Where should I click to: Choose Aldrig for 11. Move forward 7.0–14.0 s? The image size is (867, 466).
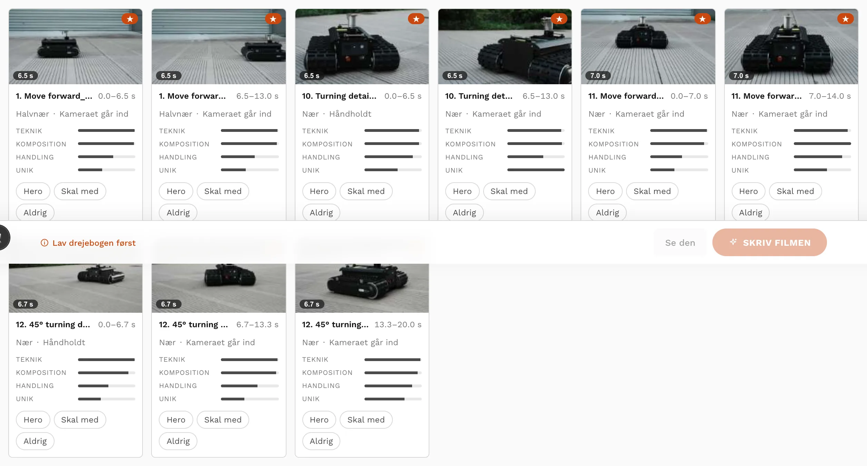point(751,213)
